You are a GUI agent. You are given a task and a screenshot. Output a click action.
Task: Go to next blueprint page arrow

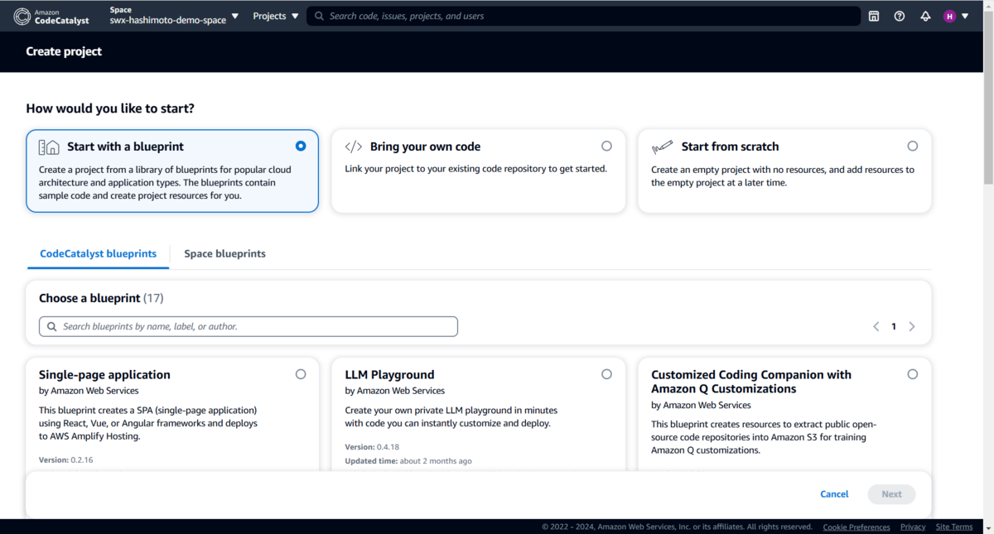click(x=912, y=326)
